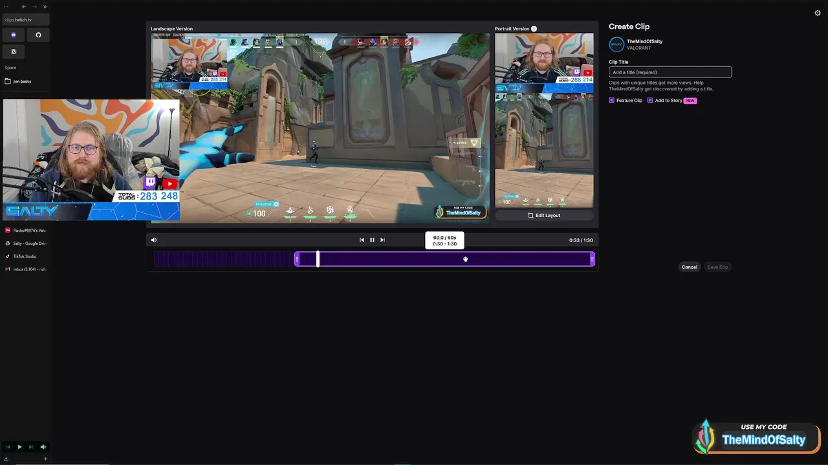Toggle the Feature Clip checkbox
This screenshot has height=465, width=828.
(612, 101)
